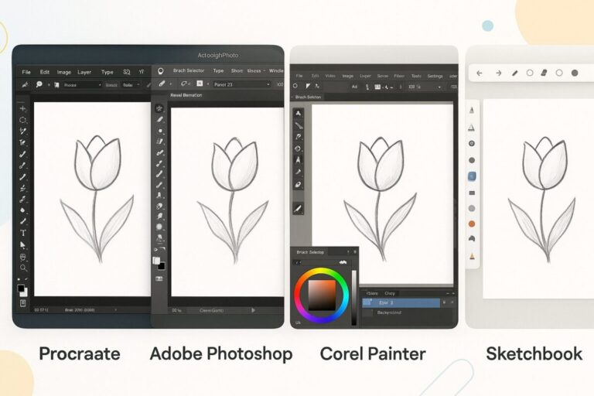The width and height of the screenshot is (594, 396).
Task: Pick a shade in the Corel saturation square
Action: click(322, 295)
